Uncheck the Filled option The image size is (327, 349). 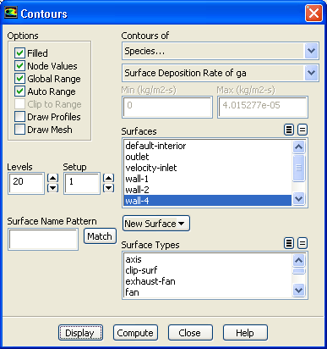[19, 53]
